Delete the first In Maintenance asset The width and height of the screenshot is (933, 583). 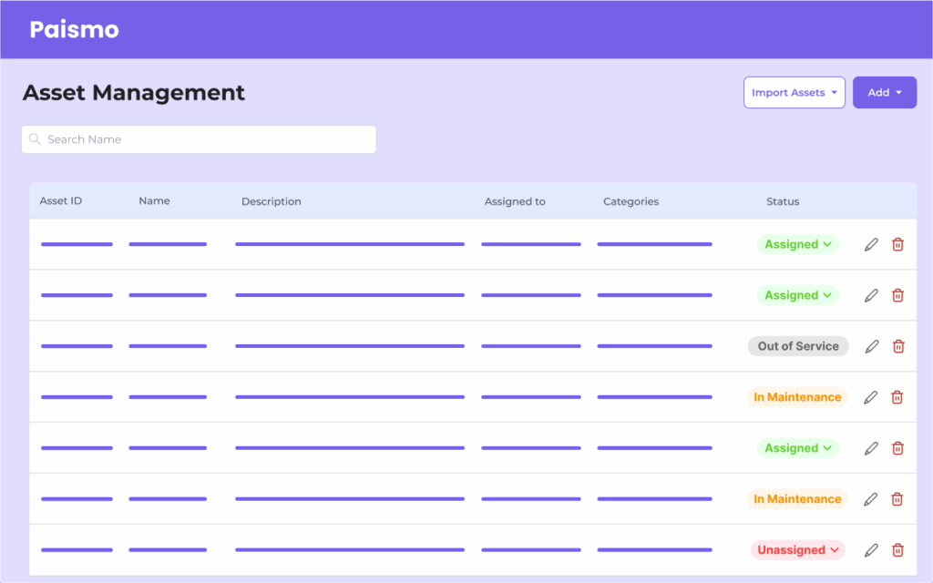pyautogui.click(x=897, y=397)
